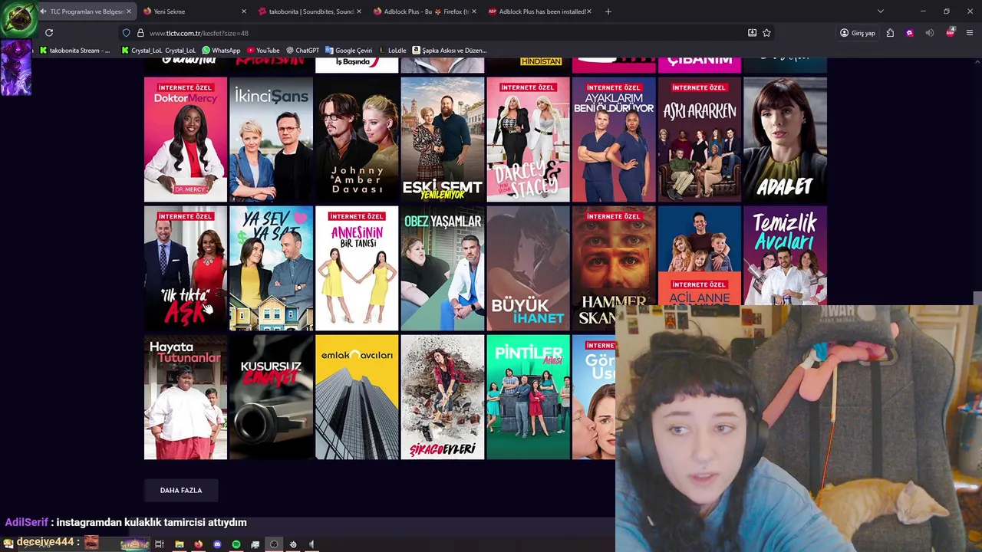
Task: Open the extensions puzzle icon
Action: (x=890, y=33)
